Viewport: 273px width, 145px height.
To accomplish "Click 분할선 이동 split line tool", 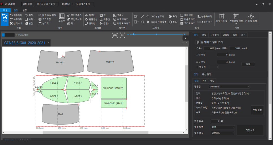I will point(222,18).
